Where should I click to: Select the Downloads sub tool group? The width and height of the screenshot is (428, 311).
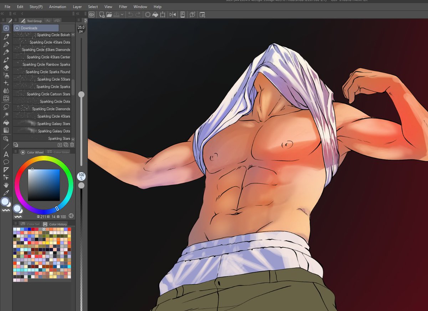point(36,28)
